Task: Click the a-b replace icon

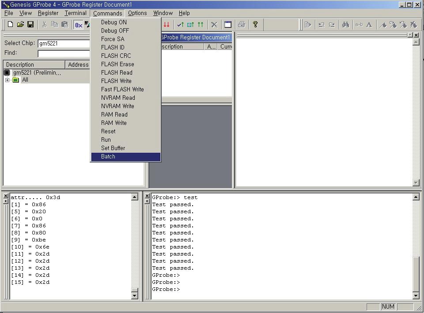Action: coord(359,25)
